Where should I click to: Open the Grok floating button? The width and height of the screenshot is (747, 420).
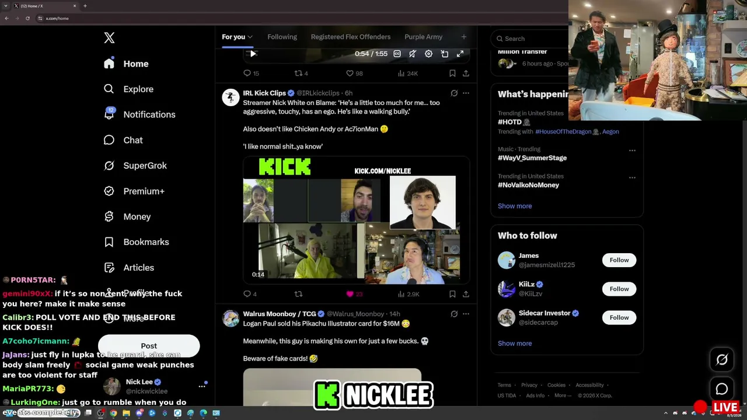point(722,360)
